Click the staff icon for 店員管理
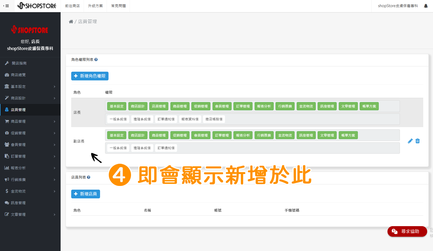This screenshot has height=251, width=433. 7,110
